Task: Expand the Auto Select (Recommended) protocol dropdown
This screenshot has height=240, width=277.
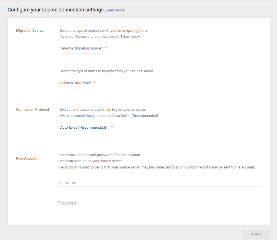Action: [83, 128]
